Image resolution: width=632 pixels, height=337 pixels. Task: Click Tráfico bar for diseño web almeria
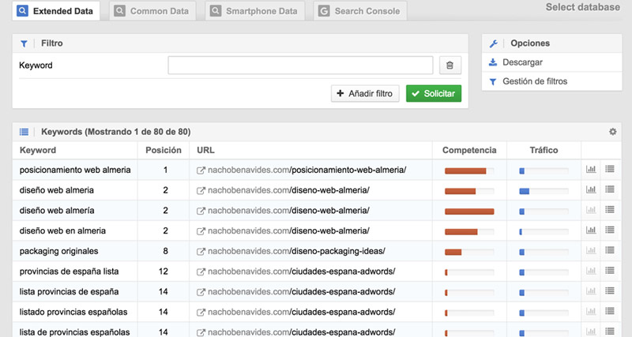[544, 191]
